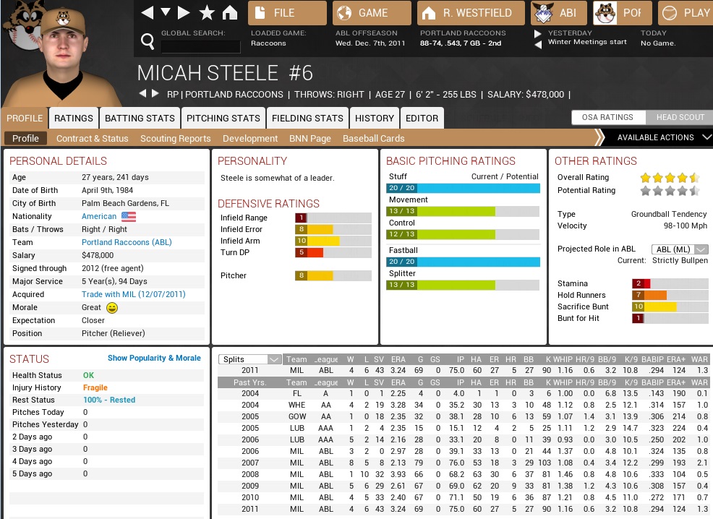This screenshot has width=713, height=519.
Task: Click the back navigation arrow
Action: pos(148,13)
